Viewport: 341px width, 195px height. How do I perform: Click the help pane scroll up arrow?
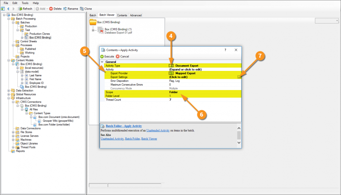[x=239, y=128]
